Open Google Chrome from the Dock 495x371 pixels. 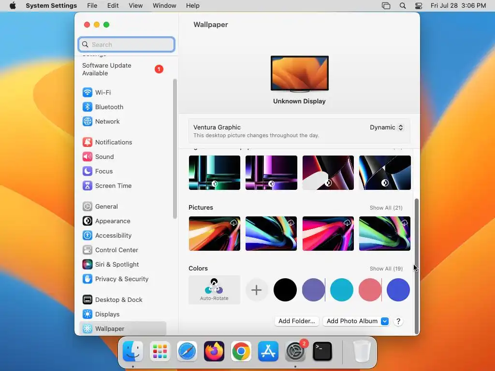click(x=241, y=351)
